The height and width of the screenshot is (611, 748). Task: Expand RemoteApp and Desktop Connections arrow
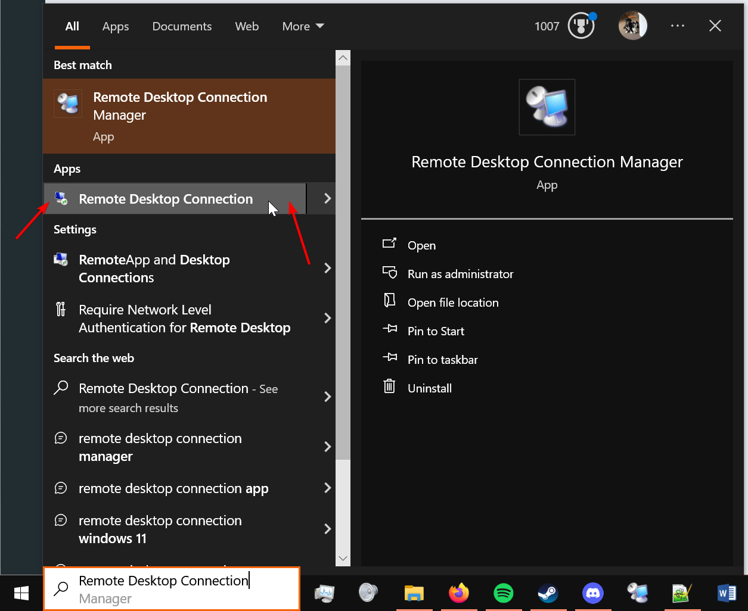pyautogui.click(x=327, y=268)
